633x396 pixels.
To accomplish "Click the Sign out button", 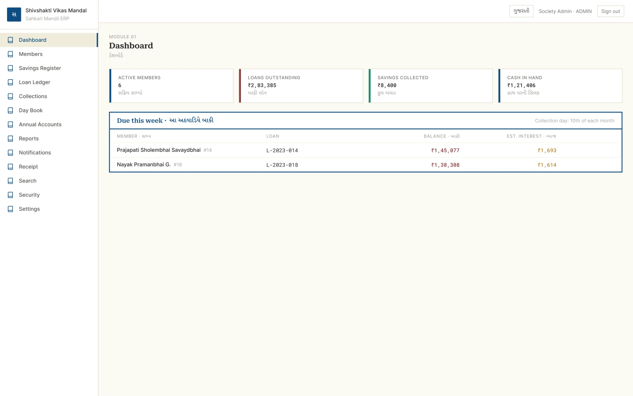I will [611, 11].
